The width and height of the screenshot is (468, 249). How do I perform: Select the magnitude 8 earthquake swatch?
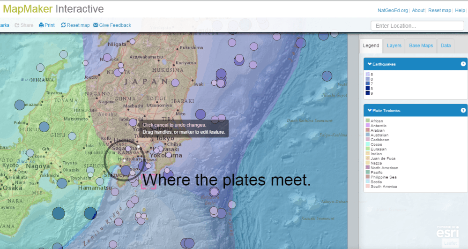click(368, 88)
